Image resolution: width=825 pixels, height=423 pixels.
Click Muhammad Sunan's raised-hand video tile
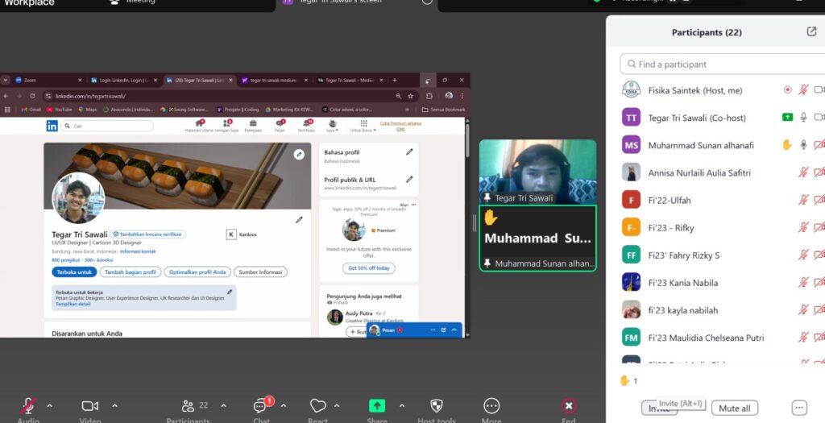click(x=537, y=238)
